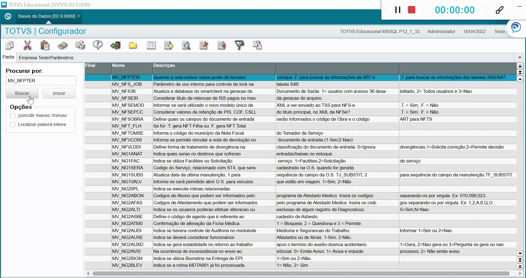Select the MV_NG2BIOM parameter

pos(301,259)
